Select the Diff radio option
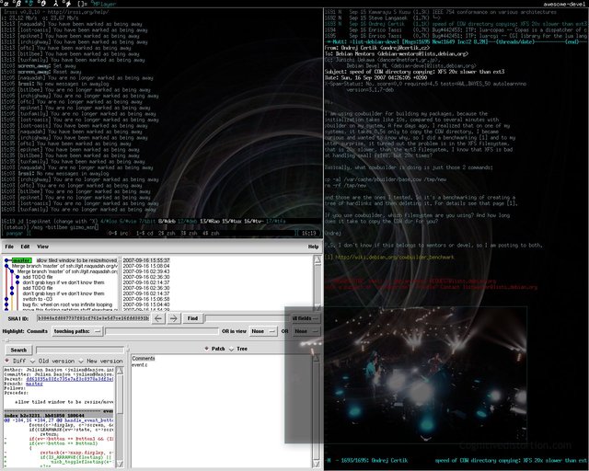The image size is (589, 471). 16,361
